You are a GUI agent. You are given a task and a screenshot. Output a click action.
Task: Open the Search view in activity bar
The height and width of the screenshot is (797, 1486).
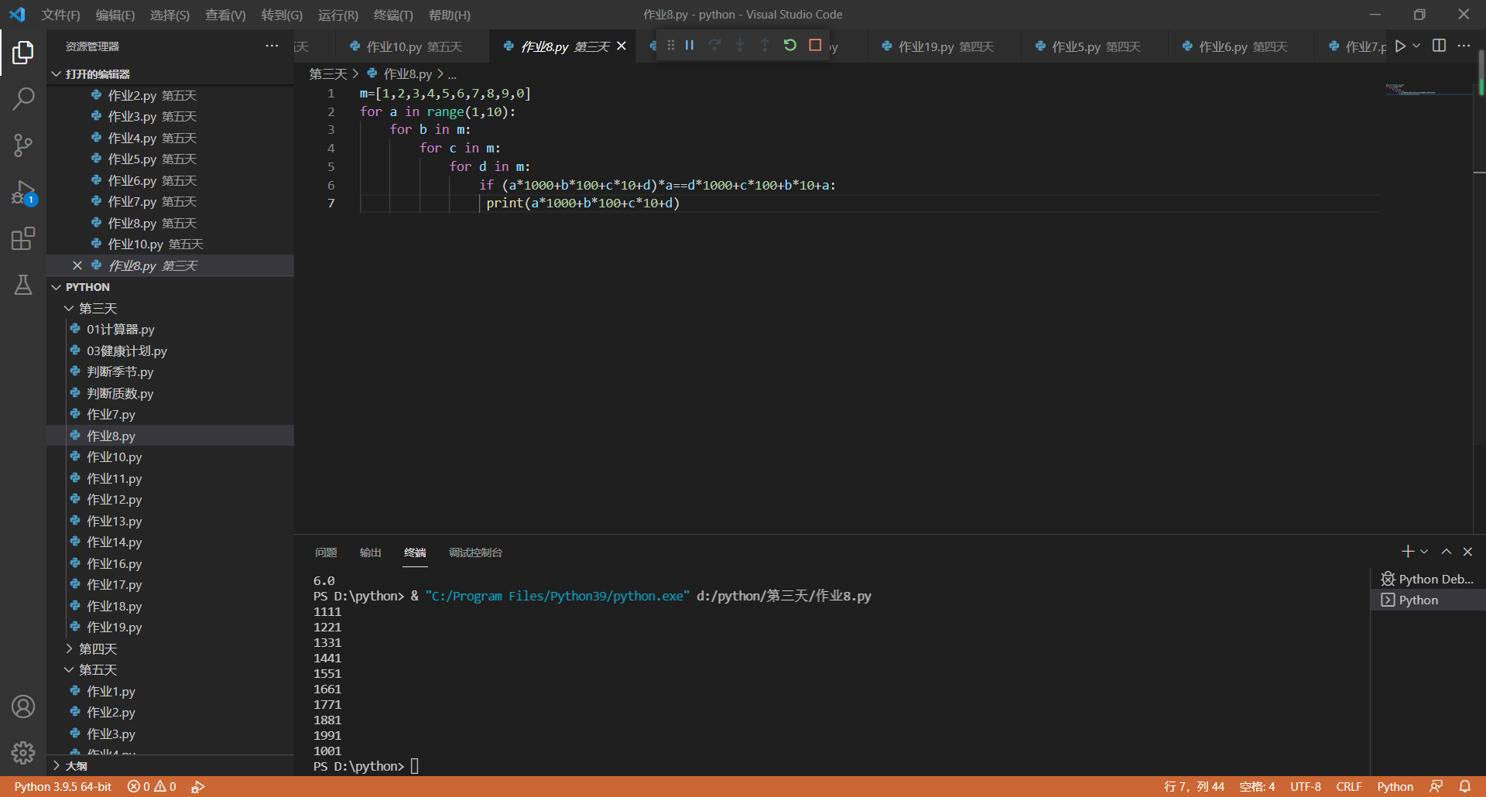tap(23, 99)
